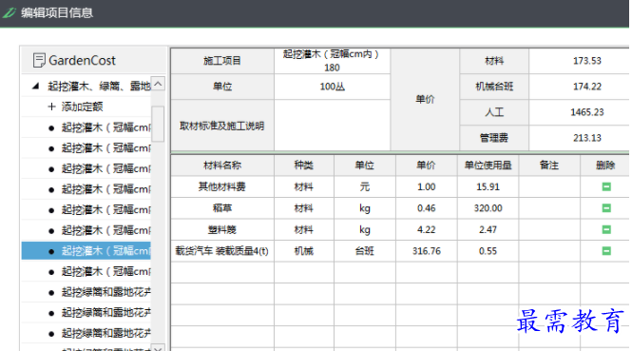
Task: Edit the 1.00 unit price cell
Action: click(x=426, y=186)
